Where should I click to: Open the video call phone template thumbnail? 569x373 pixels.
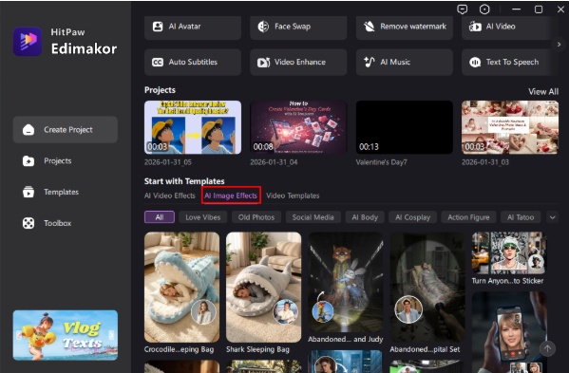pyautogui.click(x=509, y=332)
